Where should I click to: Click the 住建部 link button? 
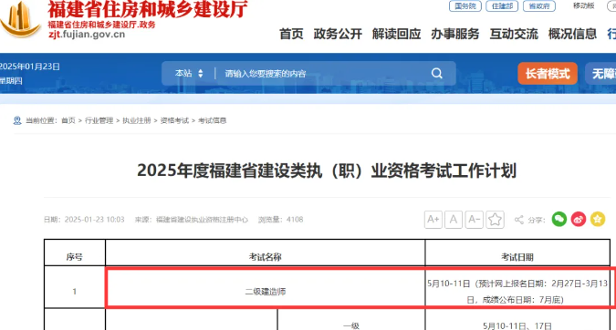502,5
